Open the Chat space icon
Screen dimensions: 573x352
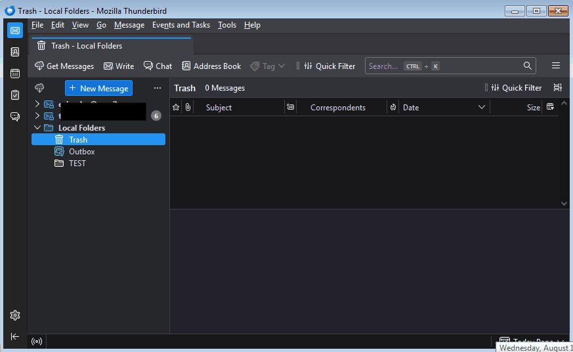tap(15, 117)
